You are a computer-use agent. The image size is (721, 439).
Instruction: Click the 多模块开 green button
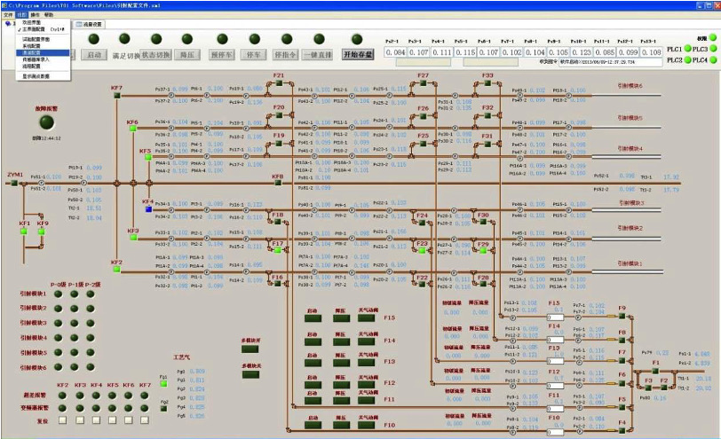point(251,350)
